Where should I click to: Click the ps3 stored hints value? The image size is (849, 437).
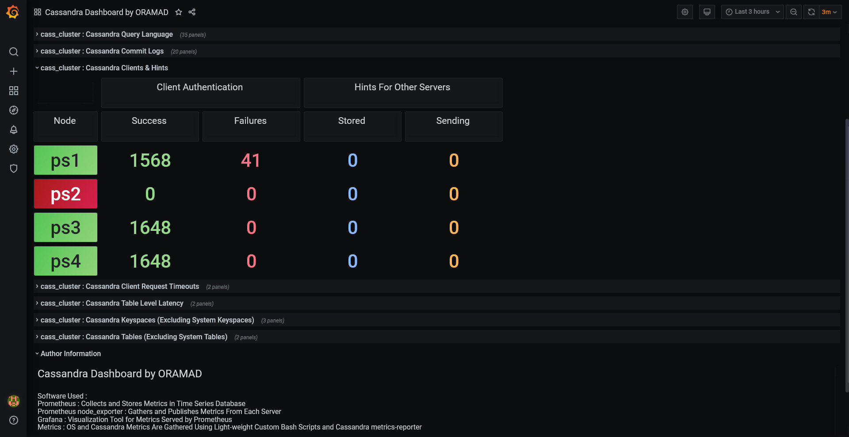(352, 227)
